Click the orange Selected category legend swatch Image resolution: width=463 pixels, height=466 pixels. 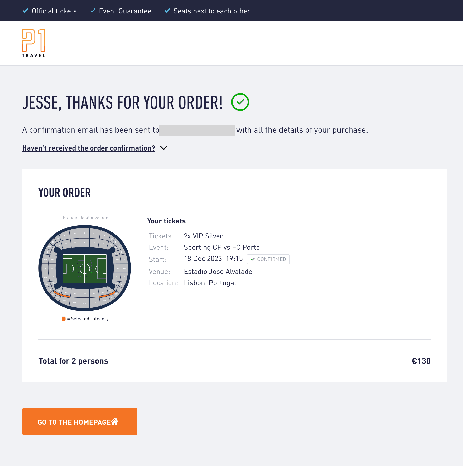(64, 319)
